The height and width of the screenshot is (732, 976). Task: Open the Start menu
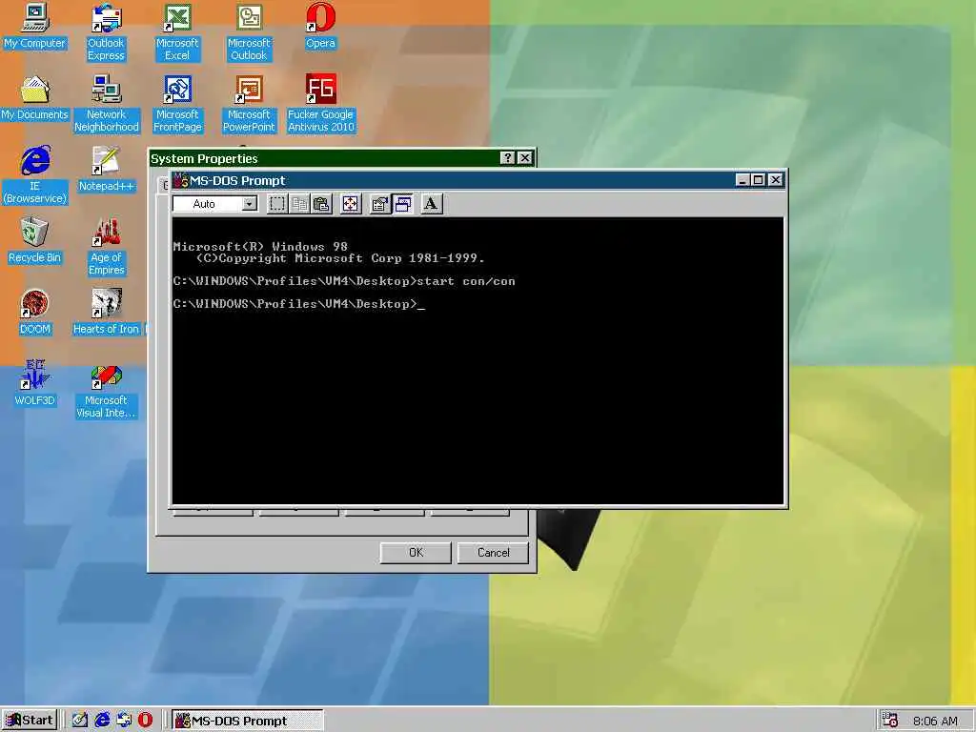pos(30,721)
